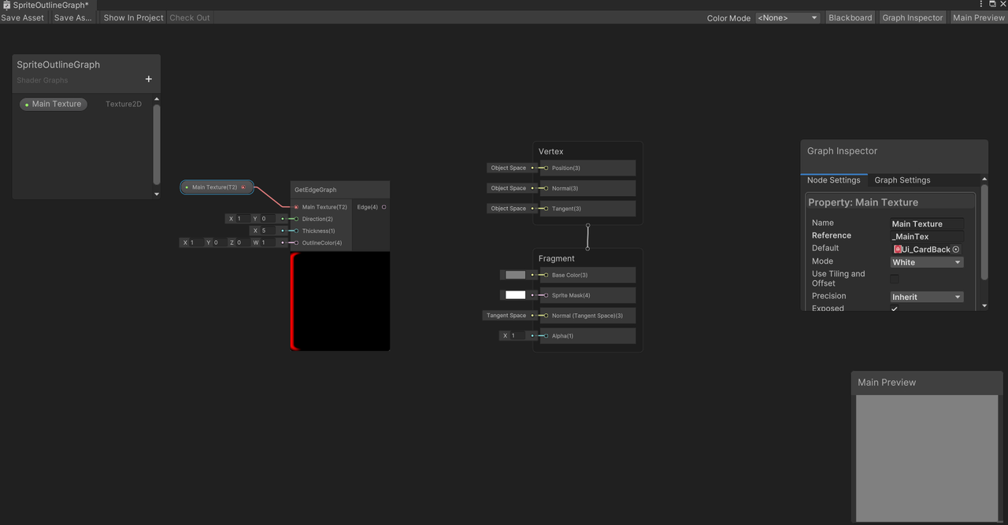This screenshot has height=525, width=1008.
Task: Open the Mode dropdown set to White
Action: point(926,262)
